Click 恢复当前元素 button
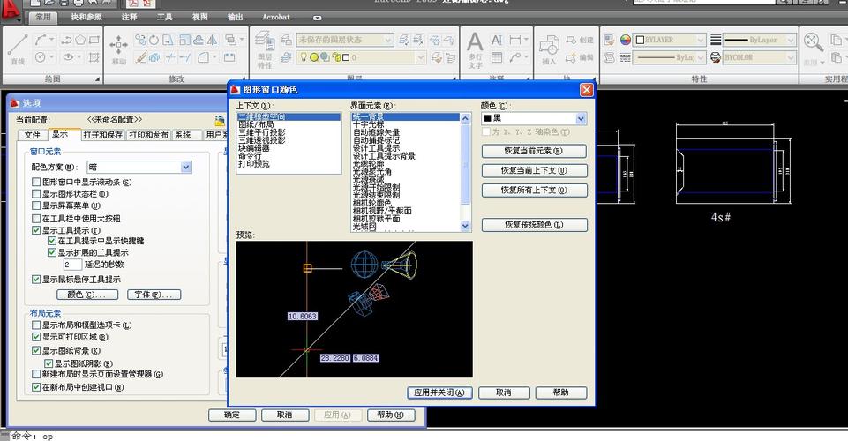 pyautogui.click(x=534, y=152)
